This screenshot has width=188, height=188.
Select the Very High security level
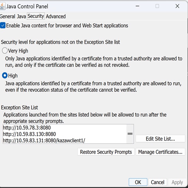coord(5,51)
